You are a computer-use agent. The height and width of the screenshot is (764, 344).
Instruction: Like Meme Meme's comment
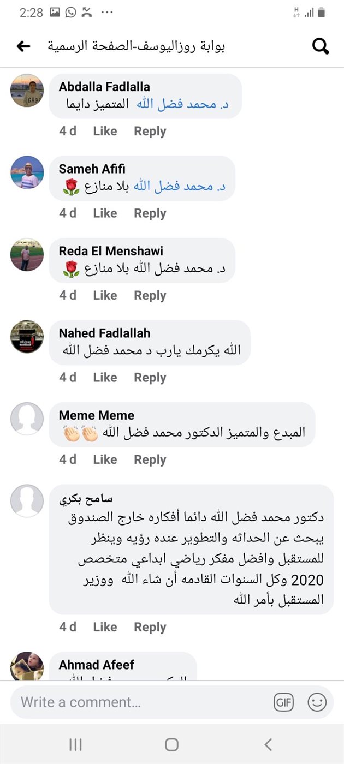[105, 460]
